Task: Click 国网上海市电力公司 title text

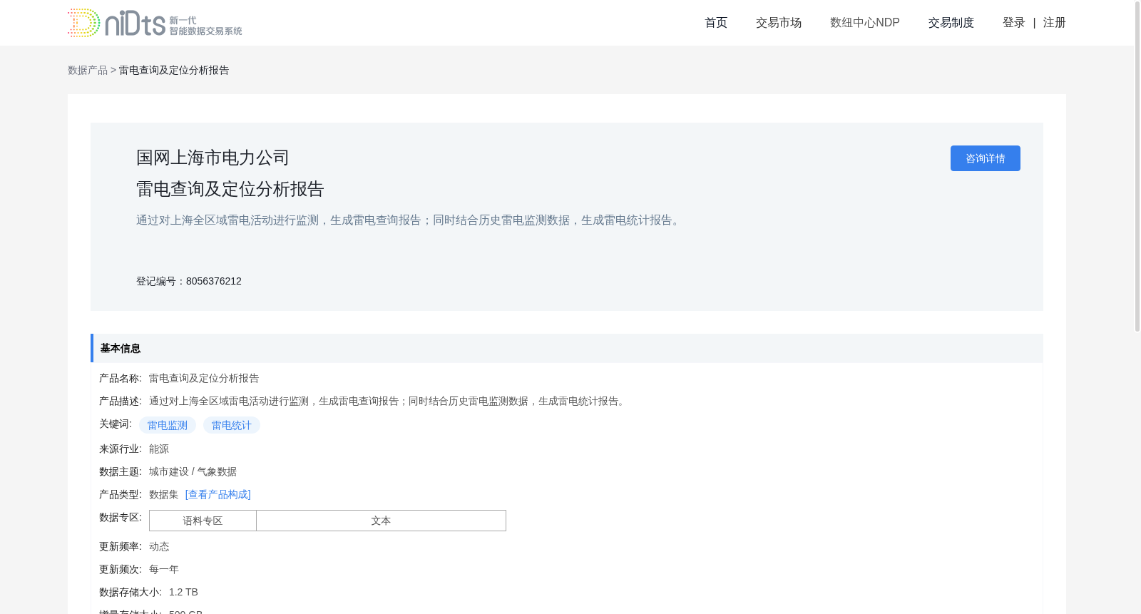Action: click(213, 158)
